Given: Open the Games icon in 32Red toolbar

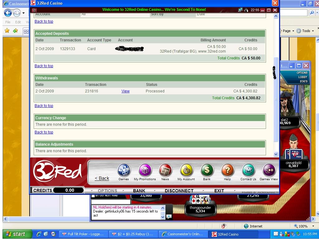Looking at the screenshot, I should [x=124, y=170].
